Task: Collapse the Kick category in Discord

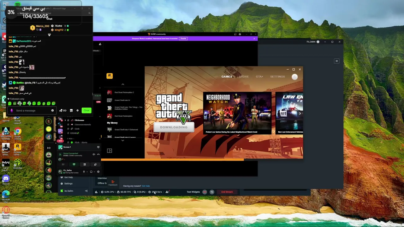Action: [x=71, y=138]
